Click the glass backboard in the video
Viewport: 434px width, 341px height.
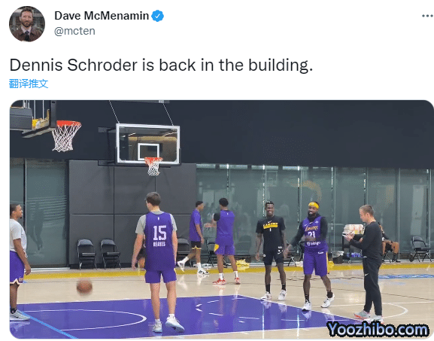click(148, 144)
